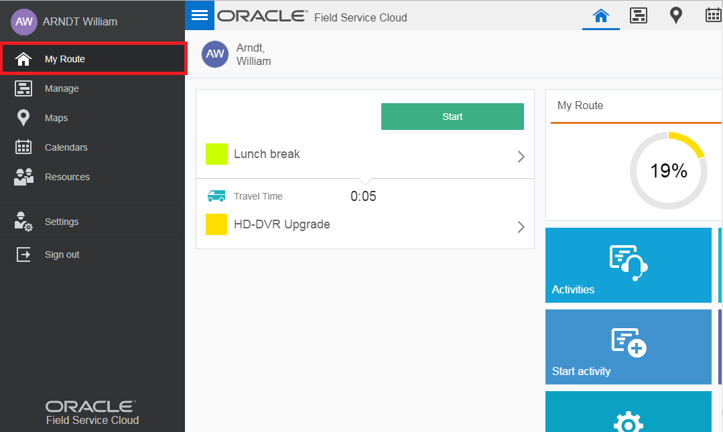Open home icon in top toolbar
The image size is (723, 432).
click(601, 15)
